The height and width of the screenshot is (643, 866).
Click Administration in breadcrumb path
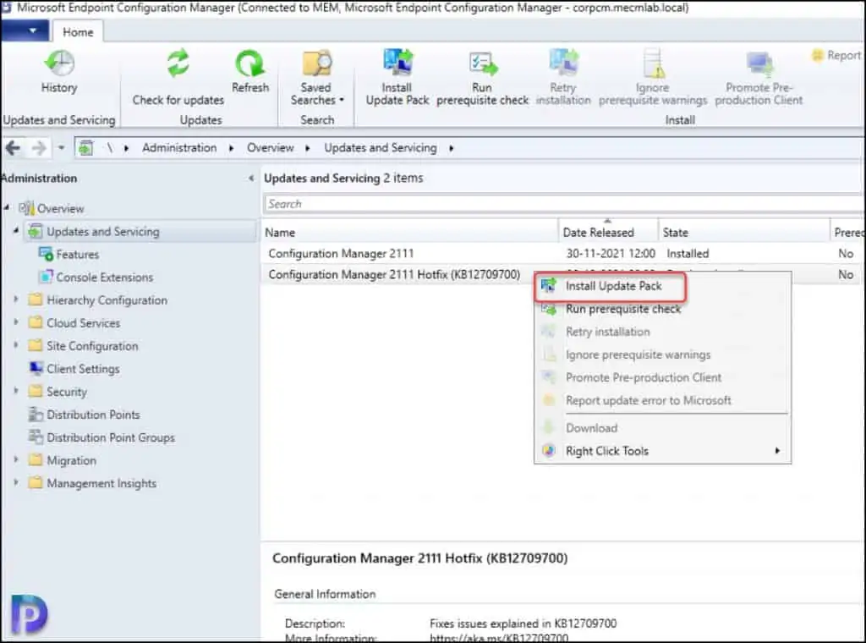click(179, 148)
